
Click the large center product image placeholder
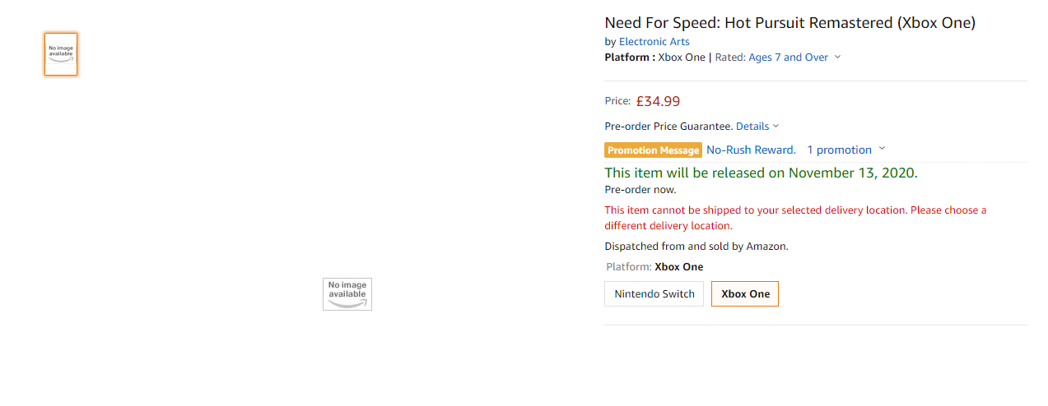click(x=347, y=294)
